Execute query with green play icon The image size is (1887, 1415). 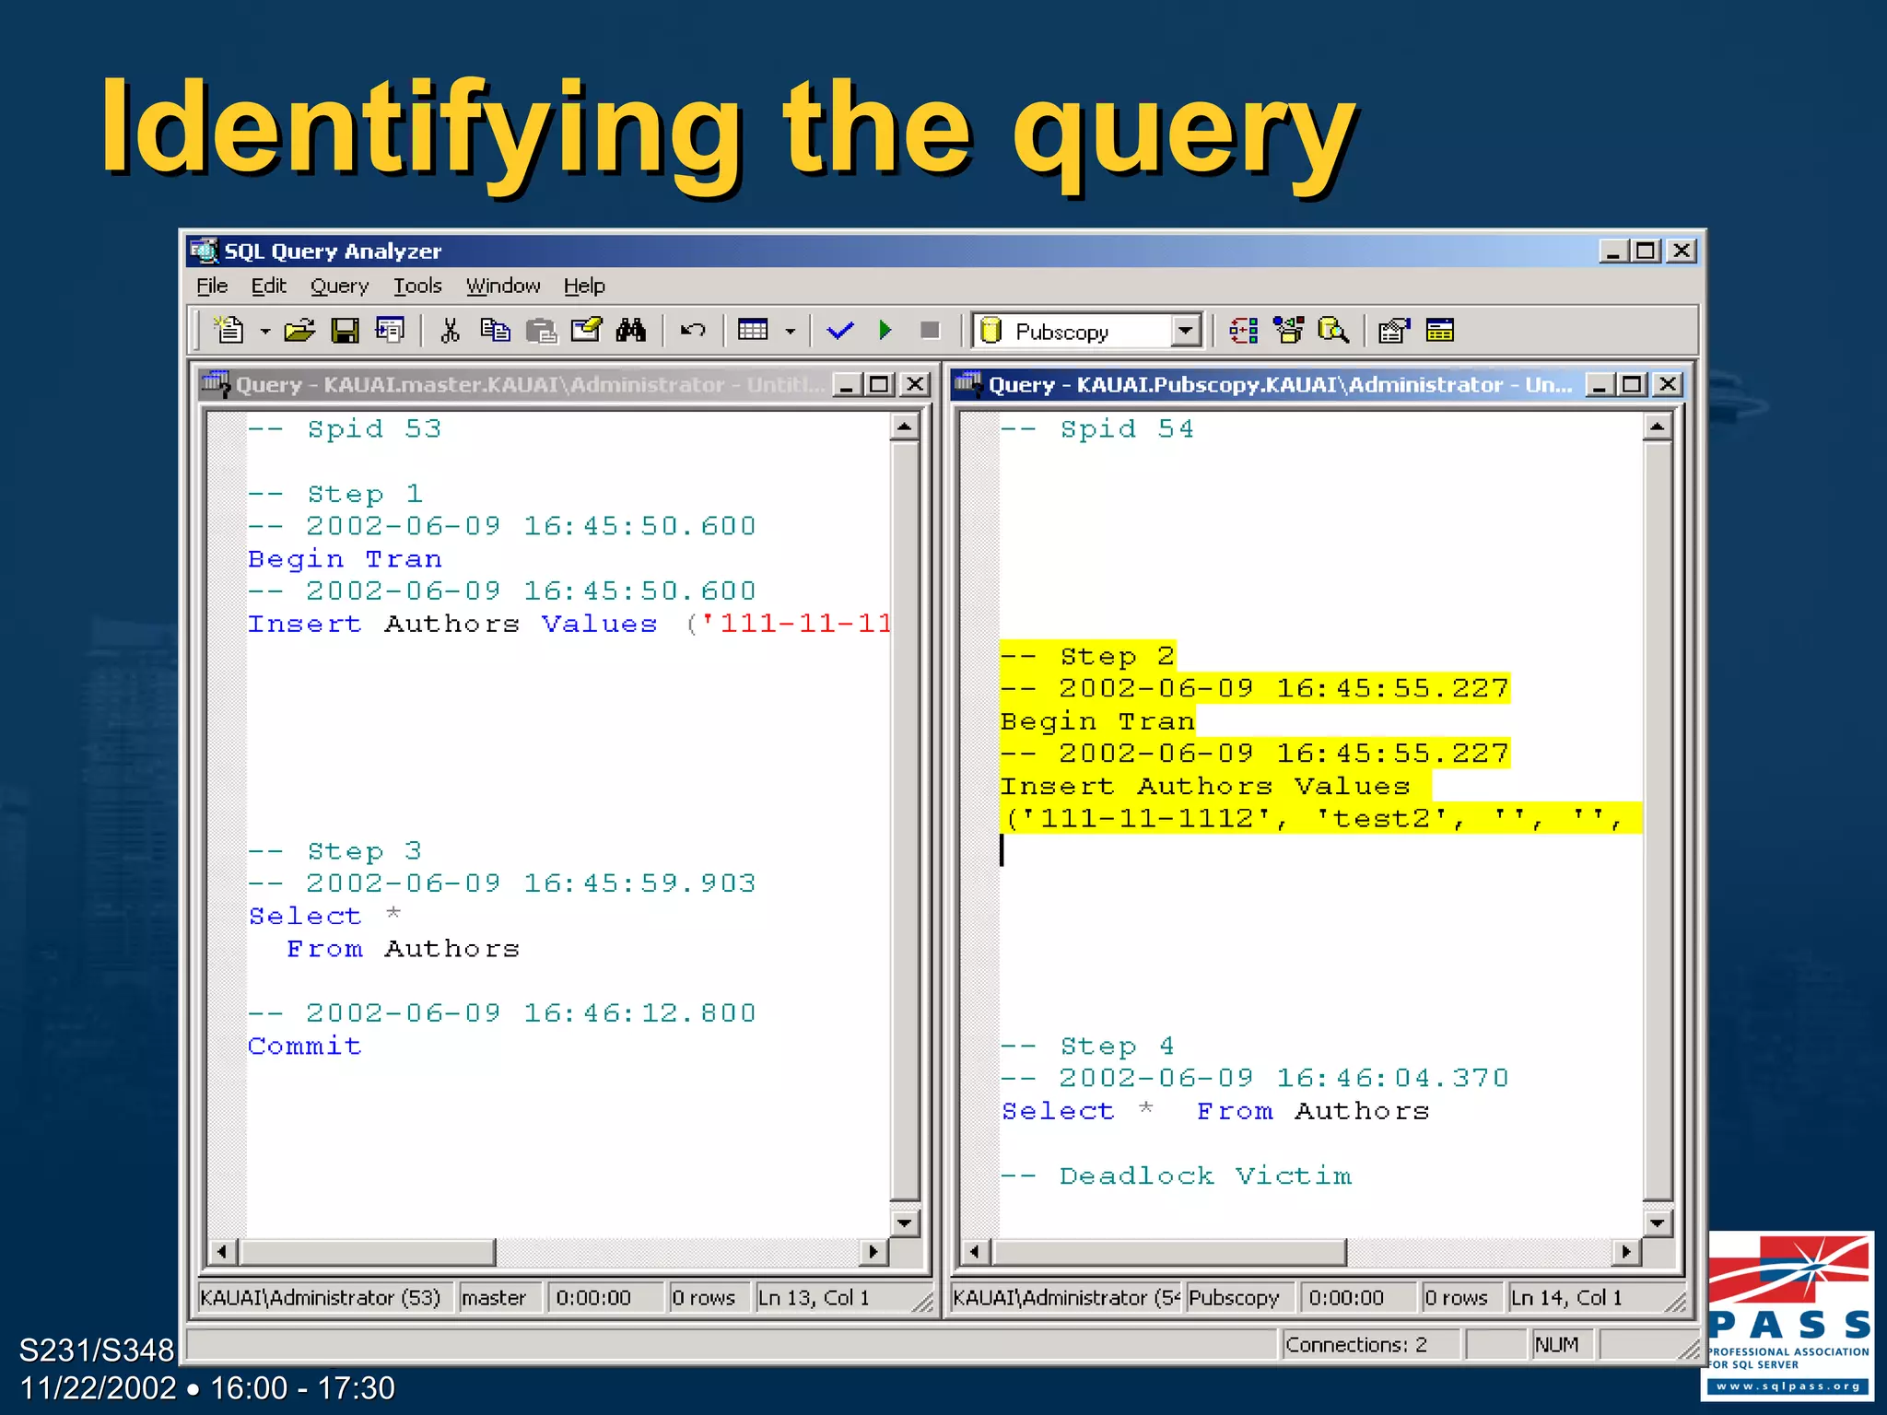(x=885, y=330)
